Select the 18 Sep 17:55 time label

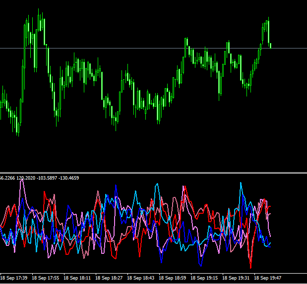pos(46,278)
